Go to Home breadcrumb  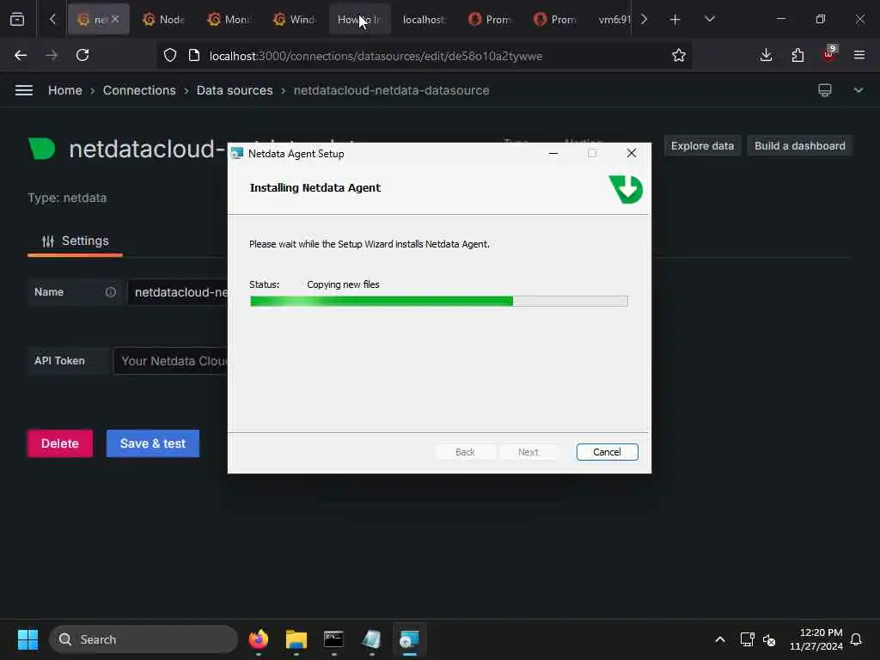tap(65, 90)
